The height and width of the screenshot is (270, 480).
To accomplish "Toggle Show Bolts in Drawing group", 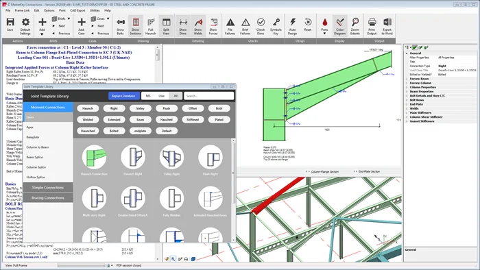I will click(120, 25).
